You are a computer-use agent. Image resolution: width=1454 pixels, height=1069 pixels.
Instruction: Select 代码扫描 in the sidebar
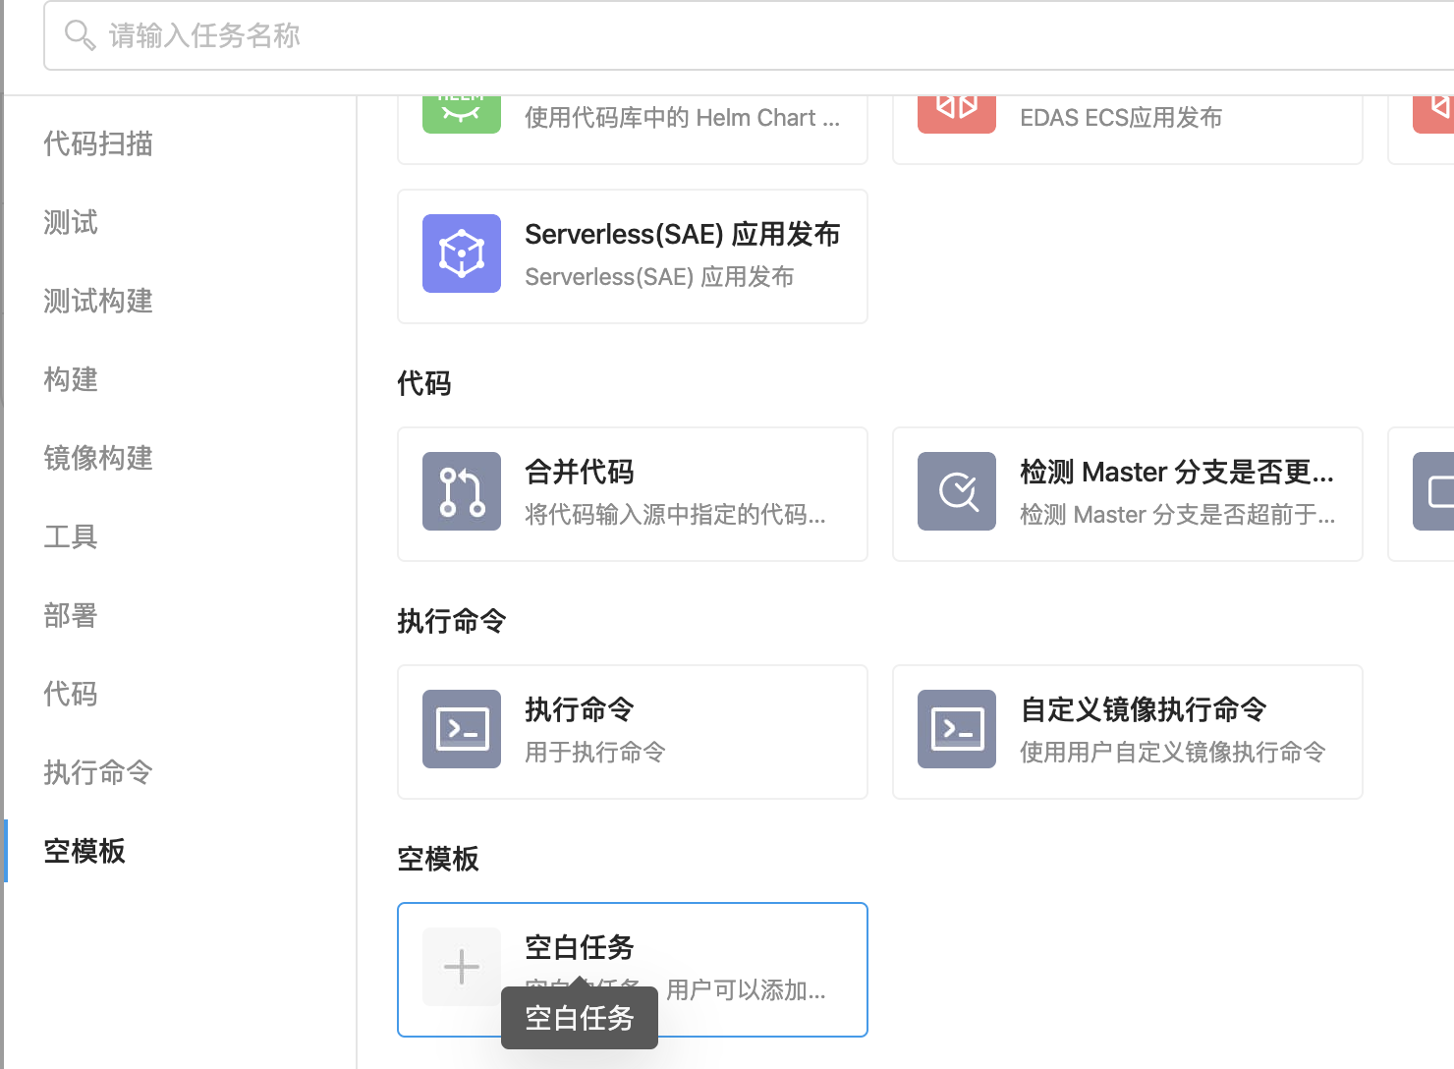[98, 143]
